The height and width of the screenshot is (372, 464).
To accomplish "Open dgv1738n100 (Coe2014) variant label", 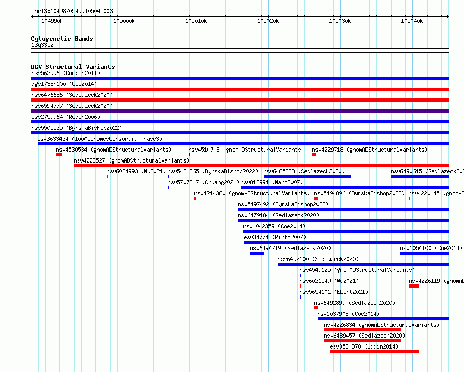I will pos(64,84).
